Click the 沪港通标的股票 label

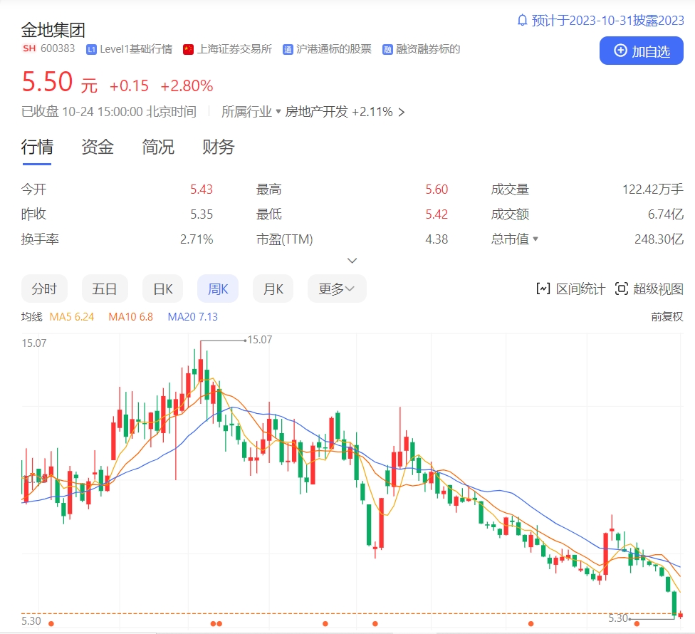(334, 49)
